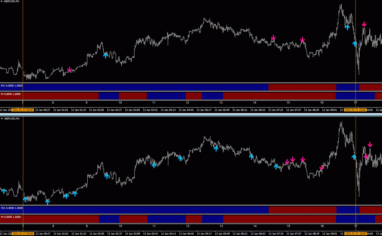
Task: Click upper chart MA 0.0000 1.0000 indicator label
Action: [x=12, y=86]
